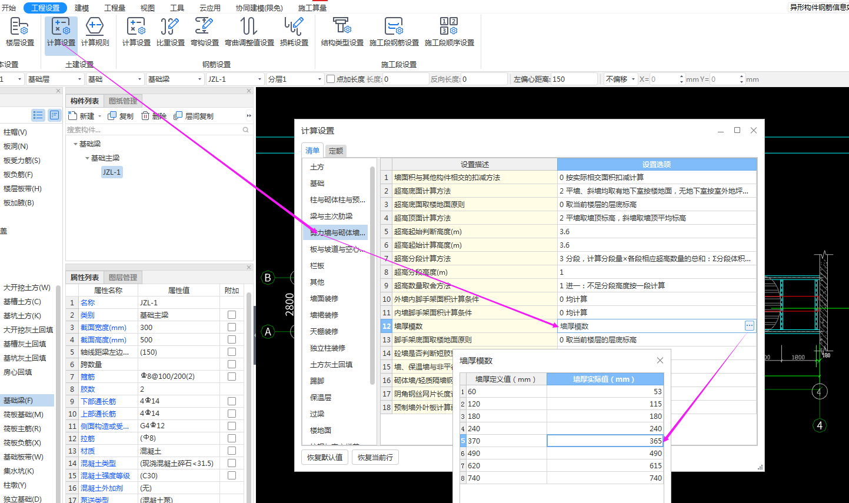Viewport: 849px width, 503px height.
Task: Open 计算规则 calculation rules tool
Action: coord(95,32)
